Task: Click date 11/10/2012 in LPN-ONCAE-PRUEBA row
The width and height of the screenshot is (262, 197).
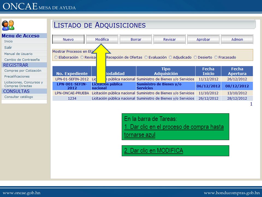Action: 208,93
